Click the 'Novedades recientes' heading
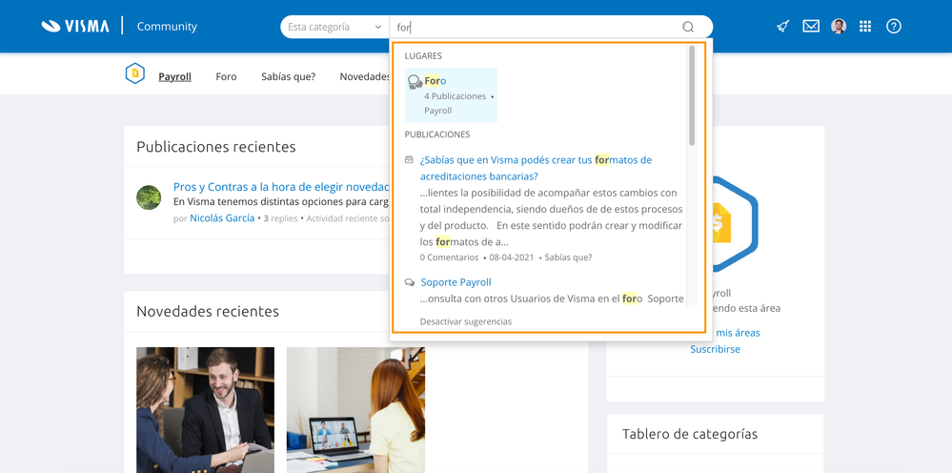This screenshot has height=473, width=952. 208,312
